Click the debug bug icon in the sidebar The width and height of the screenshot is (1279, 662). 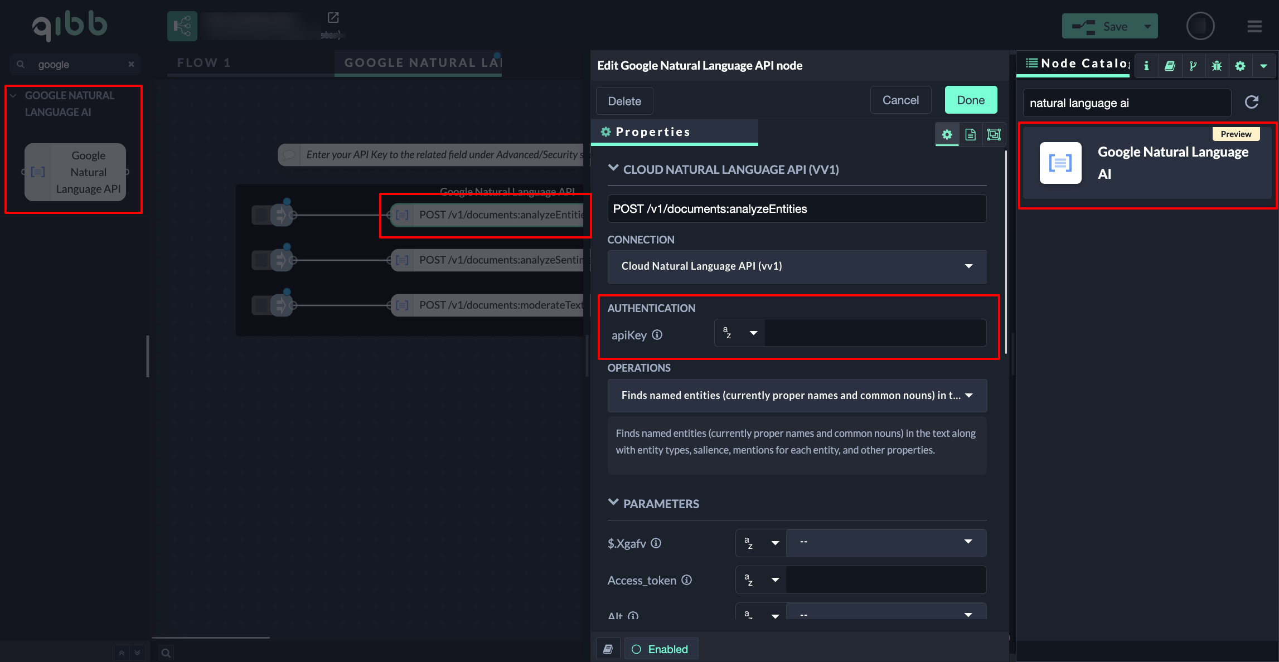tap(1217, 66)
